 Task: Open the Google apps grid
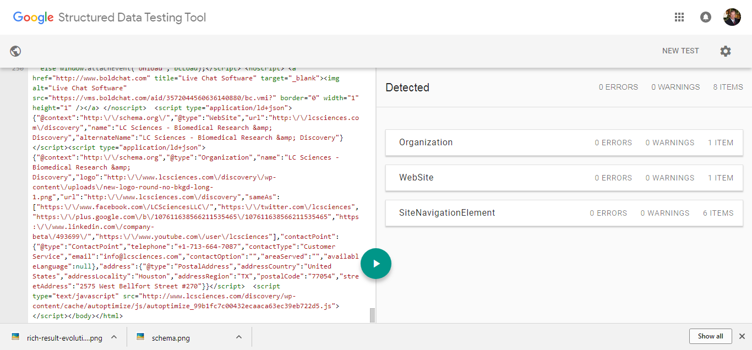point(679,17)
